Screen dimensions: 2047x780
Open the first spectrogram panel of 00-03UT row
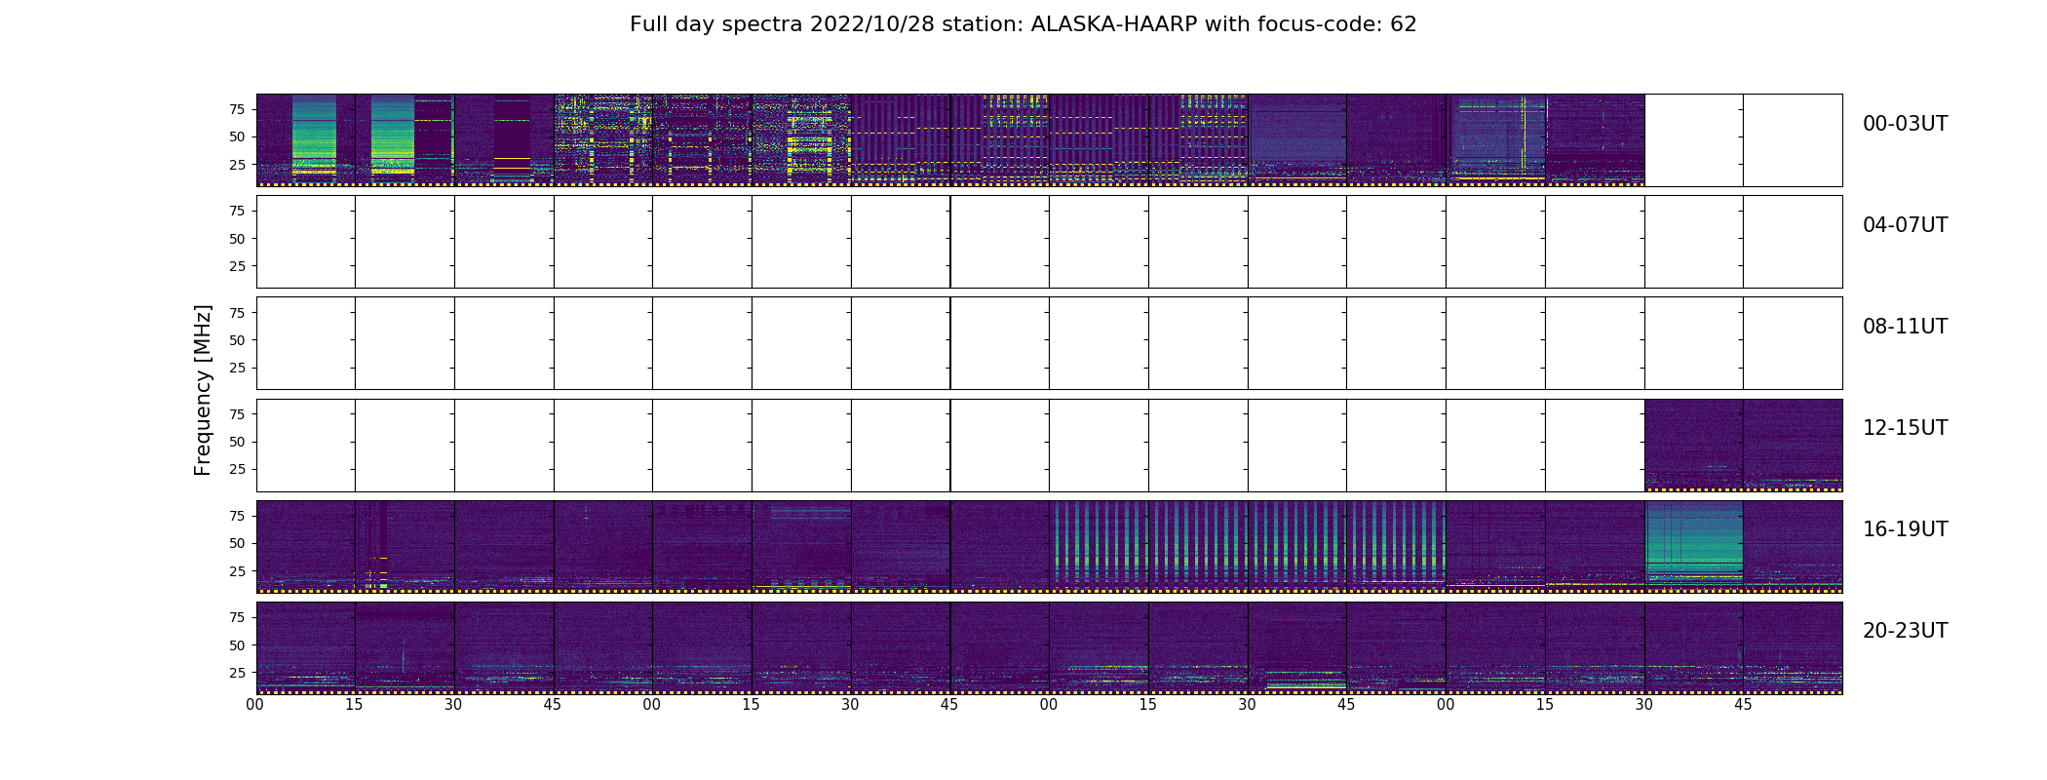[x=305, y=140]
